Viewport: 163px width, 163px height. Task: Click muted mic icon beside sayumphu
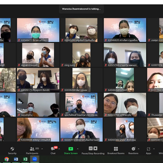[x=19, y=115]
